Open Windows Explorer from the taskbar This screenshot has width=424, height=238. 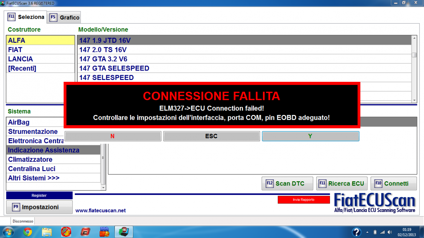tap(47, 232)
